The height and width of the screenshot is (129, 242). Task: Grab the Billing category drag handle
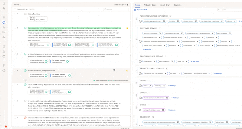136,83
